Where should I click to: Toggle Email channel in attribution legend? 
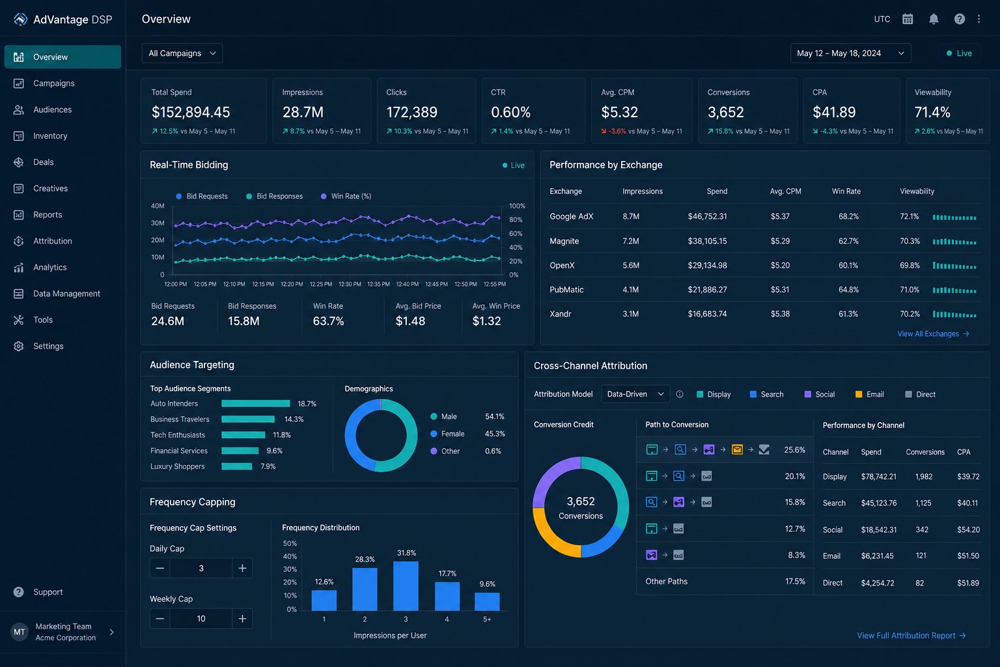point(870,394)
